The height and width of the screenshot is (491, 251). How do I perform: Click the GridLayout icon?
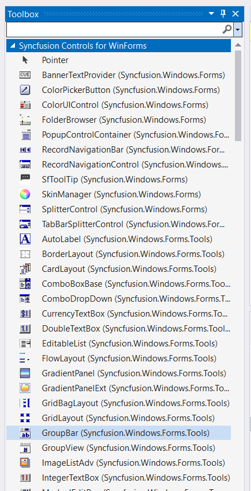point(25,418)
